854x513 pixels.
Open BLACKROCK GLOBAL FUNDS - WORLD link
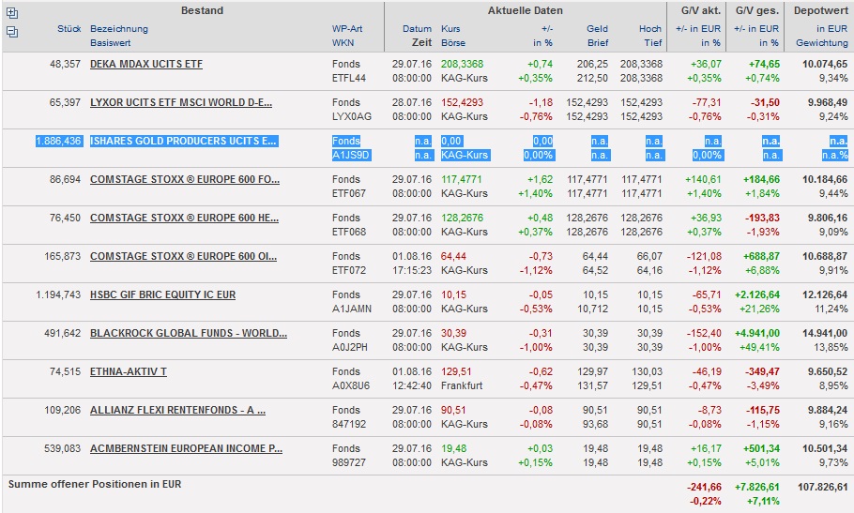pyautogui.click(x=188, y=333)
